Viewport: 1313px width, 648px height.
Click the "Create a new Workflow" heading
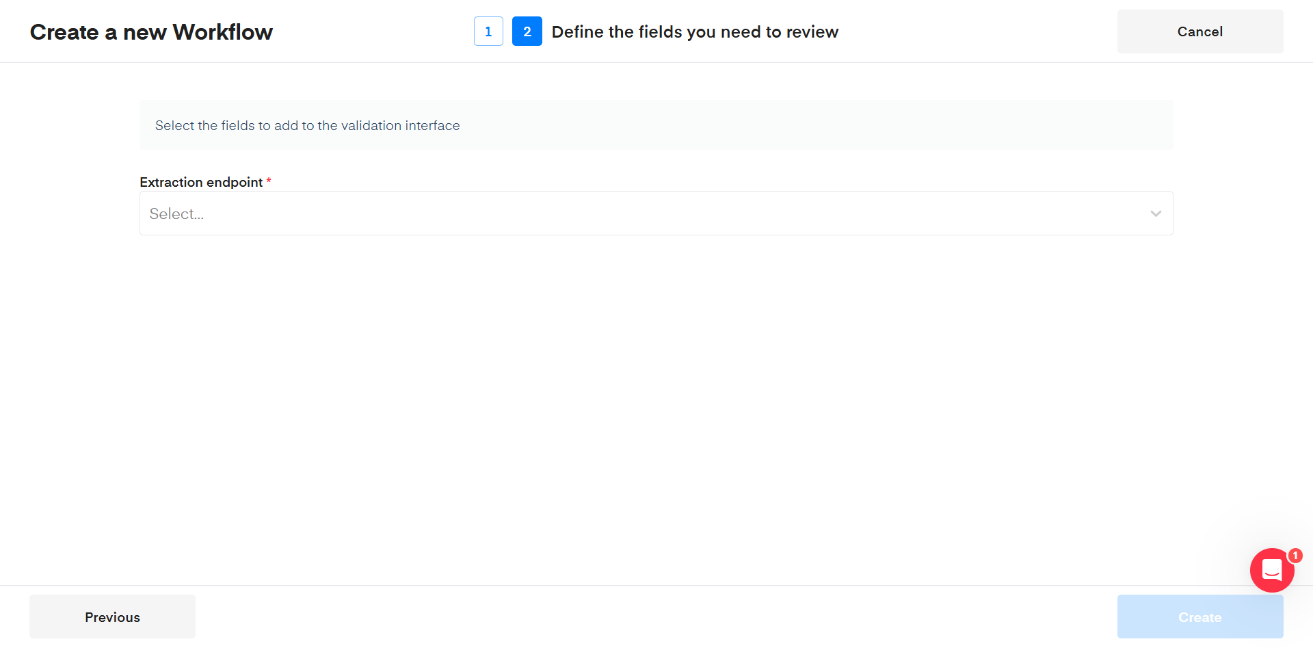coord(151,32)
